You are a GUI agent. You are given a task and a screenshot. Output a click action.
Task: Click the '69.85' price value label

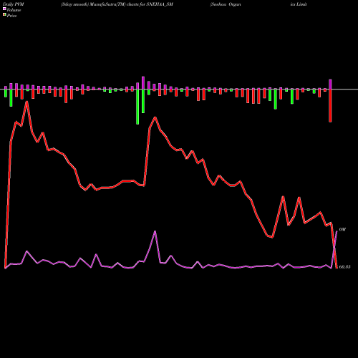tap(344, 267)
